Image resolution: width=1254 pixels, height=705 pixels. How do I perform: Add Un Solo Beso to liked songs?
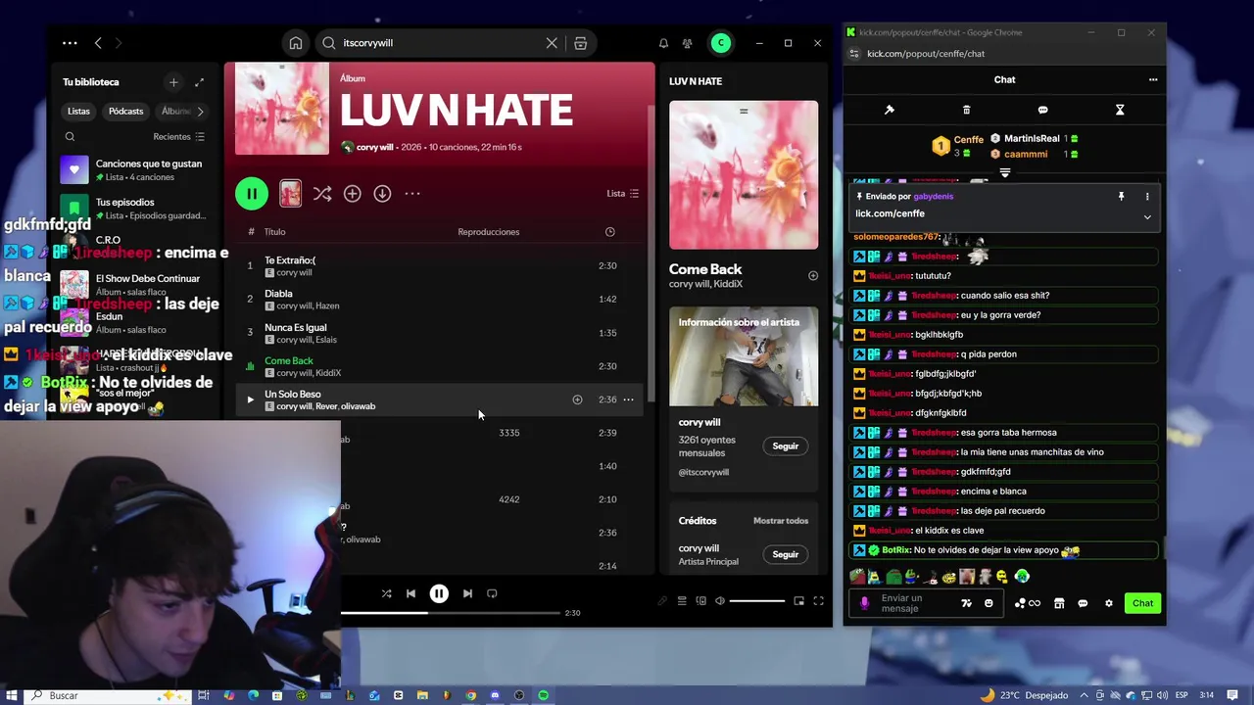click(x=577, y=399)
